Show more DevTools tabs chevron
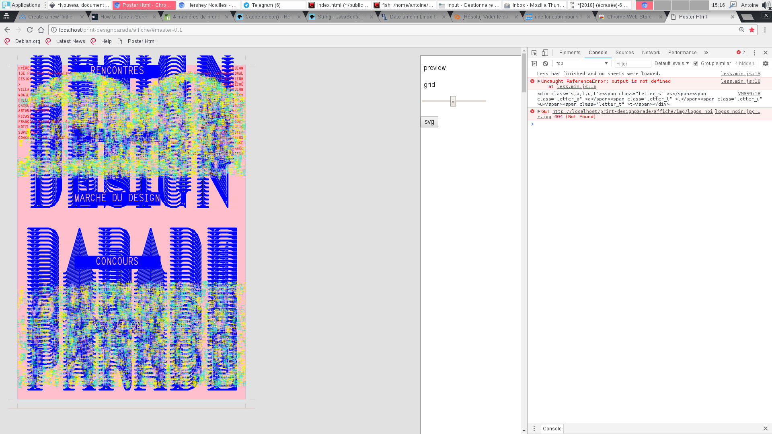 click(706, 53)
